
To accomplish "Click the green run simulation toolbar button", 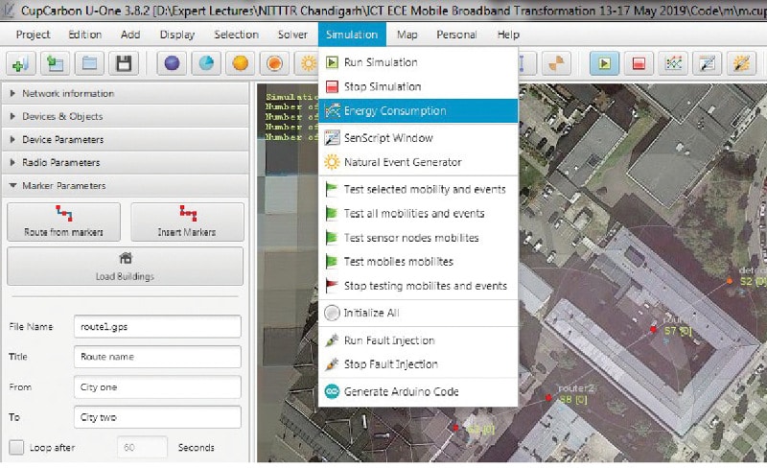I will point(604,63).
